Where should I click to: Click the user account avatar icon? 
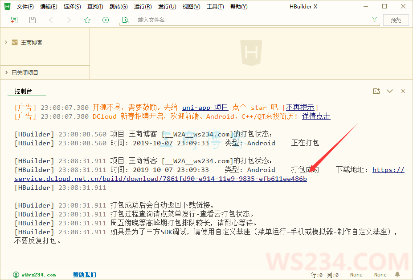tap(16, 275)
